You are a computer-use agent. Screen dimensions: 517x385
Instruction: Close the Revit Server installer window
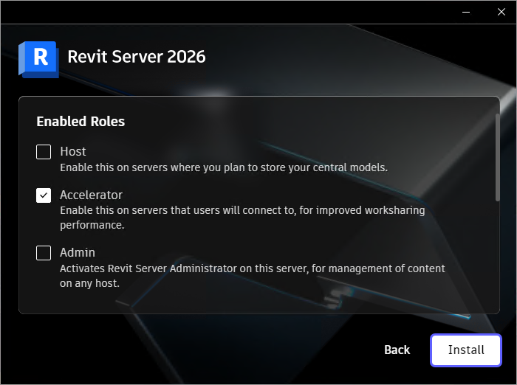501,13
